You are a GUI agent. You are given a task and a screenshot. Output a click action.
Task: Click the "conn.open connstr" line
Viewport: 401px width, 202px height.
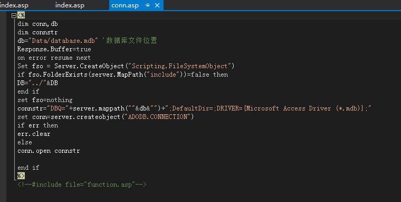pyautogui.click(x=49, y=151)
